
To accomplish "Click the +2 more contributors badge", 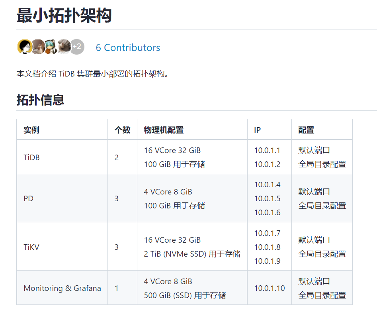I will [x=77, y=47].
